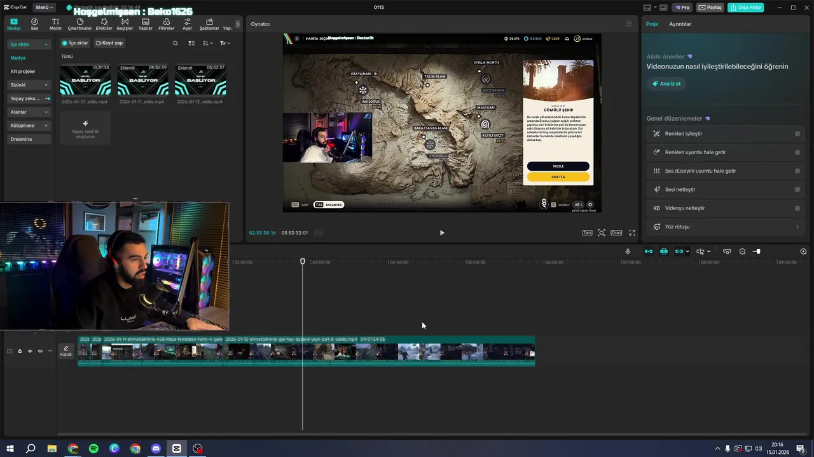This screenshot has height=457, width=814.
Task: Enter fullscreen preview in the player
Action: pos(632,233)
